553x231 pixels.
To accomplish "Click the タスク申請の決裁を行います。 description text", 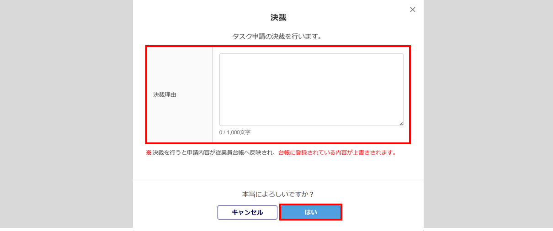I will click(x=278, y=36).
